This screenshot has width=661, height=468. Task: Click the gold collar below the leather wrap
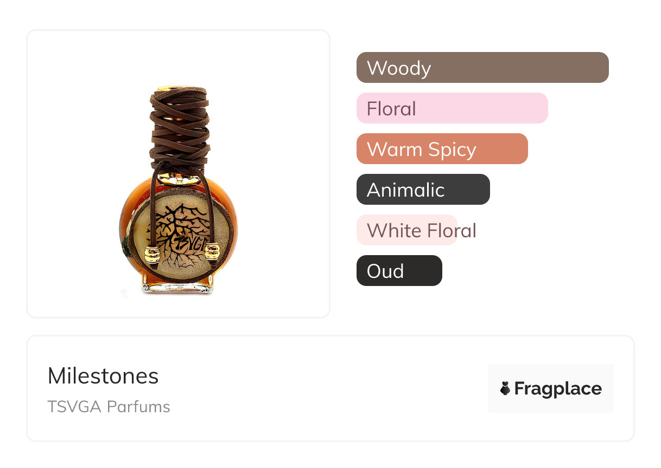click(x=179, y=180)
